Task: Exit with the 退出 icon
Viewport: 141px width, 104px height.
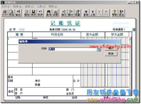Action: coord(121,13)
